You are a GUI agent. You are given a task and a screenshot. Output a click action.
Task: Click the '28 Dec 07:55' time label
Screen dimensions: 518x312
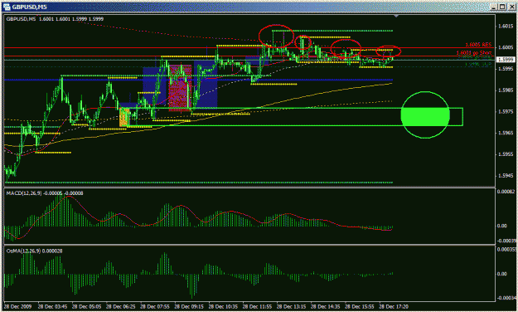click(155, 306)
